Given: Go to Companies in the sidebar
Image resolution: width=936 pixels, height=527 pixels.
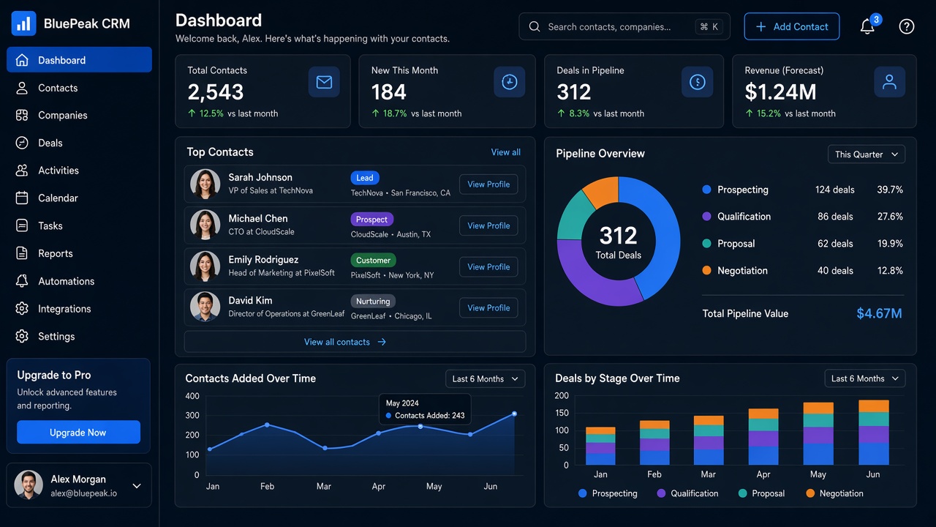Looking at the screenshot, I should click(x=79, y=116).
